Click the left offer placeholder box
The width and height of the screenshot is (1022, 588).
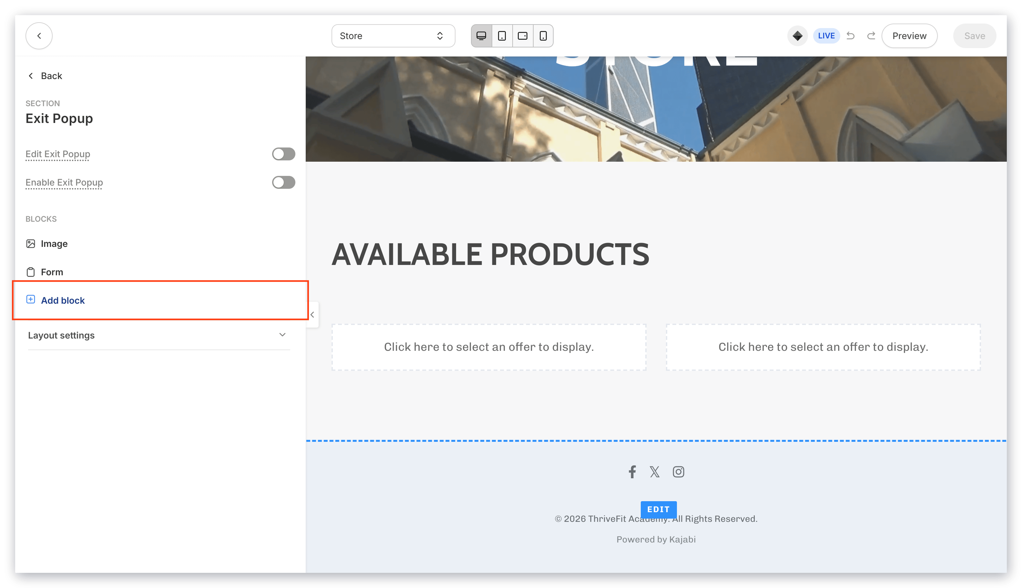coord(488,347)
